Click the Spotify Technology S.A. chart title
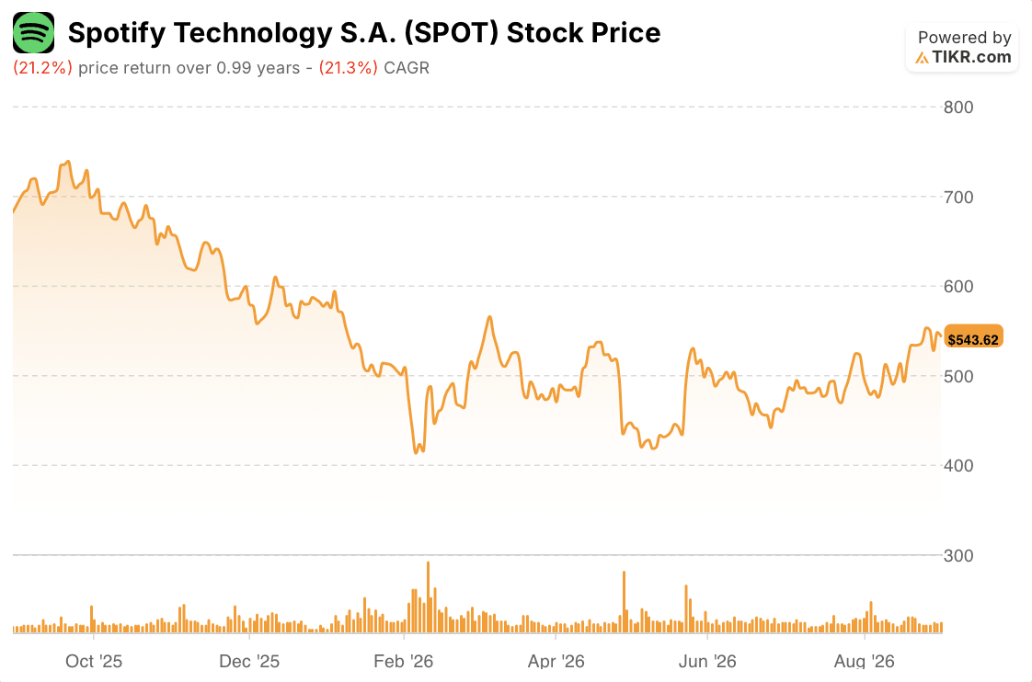The image size is (1032, 682). [364, 33]
